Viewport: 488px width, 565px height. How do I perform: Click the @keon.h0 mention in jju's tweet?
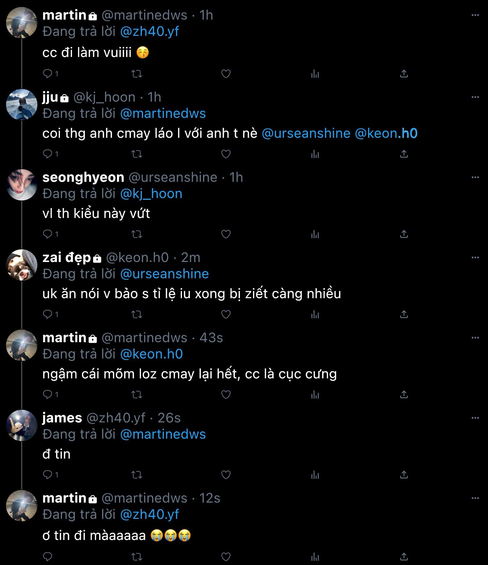click(386, 134)
